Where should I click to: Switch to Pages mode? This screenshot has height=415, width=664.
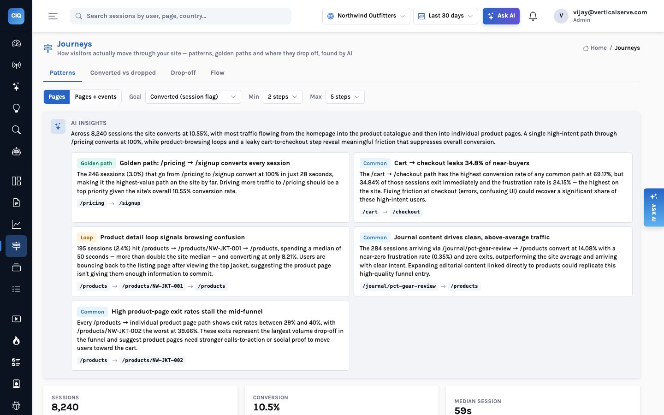(57, 97)
